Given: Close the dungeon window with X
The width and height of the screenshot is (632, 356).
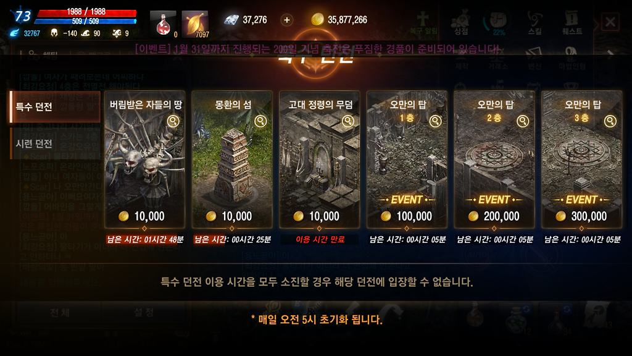Looking at the screenshot, I should pyautogui.click(x=610, y=22).
